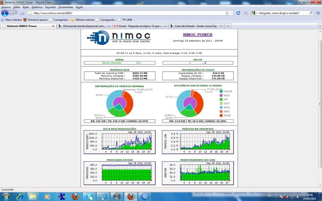Click the HIT & MISS REQUISIÇÕES graph

(120, 142)
